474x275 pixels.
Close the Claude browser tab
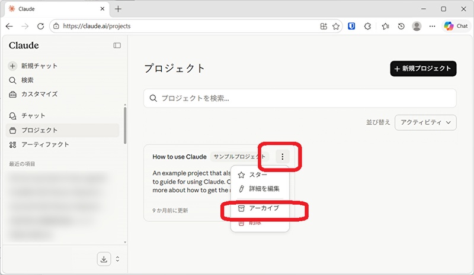[102, 9]
